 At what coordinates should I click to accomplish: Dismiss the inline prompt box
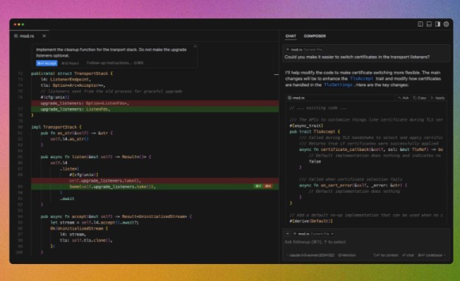tap(195, 46)
